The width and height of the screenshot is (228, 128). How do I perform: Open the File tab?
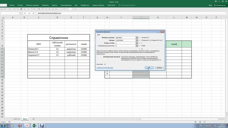pos(4,5)
